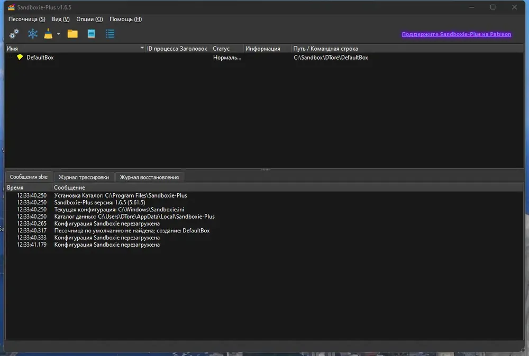
Task: Sort by ID процесса column header
Action: [162, 49]
